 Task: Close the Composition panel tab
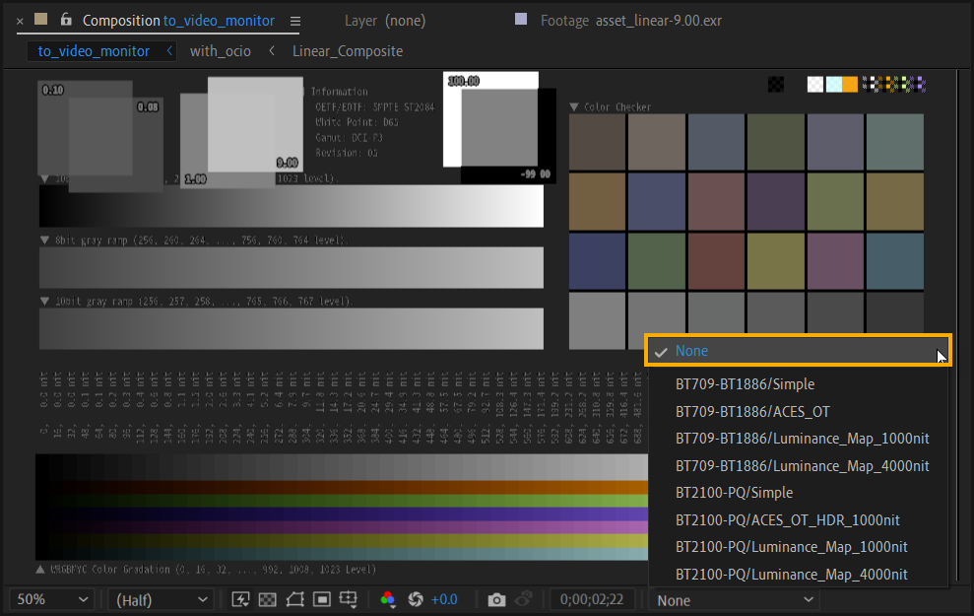[x=20, y=21]
